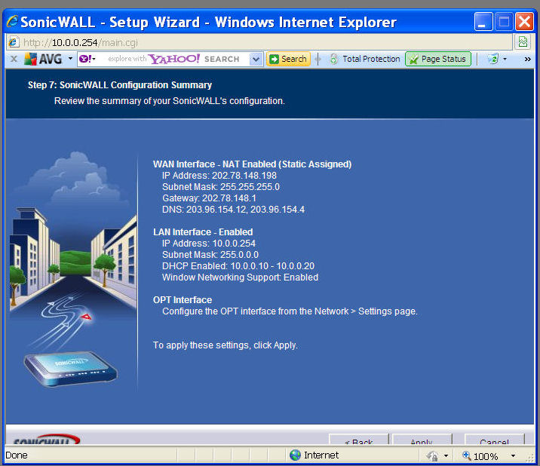Click the "Done" status text

(17, 455)
